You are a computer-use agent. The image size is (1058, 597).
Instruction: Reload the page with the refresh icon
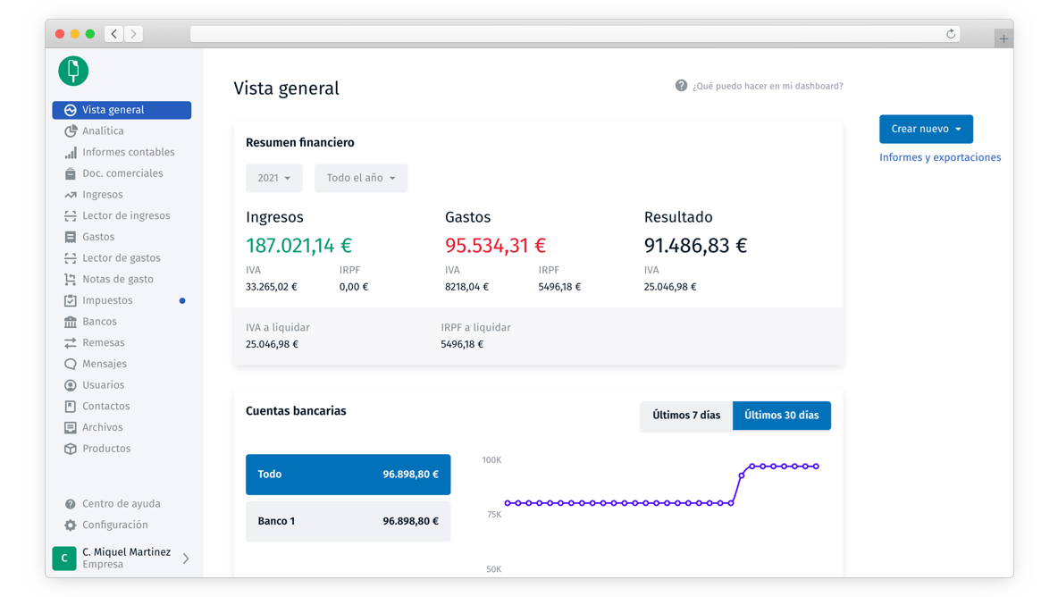(x=951, y=34)
